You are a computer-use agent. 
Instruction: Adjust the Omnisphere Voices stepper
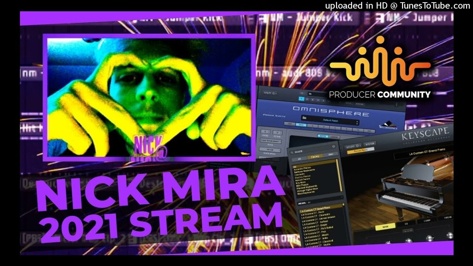coord(265,132)
